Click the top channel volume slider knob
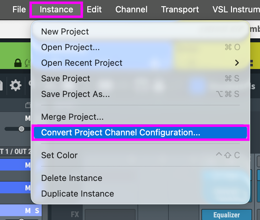This screenshot has height=220, width=260. [22, 129]
